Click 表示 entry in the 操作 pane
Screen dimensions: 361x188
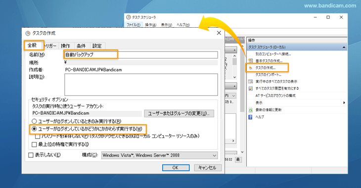click(x=259, y=103)
